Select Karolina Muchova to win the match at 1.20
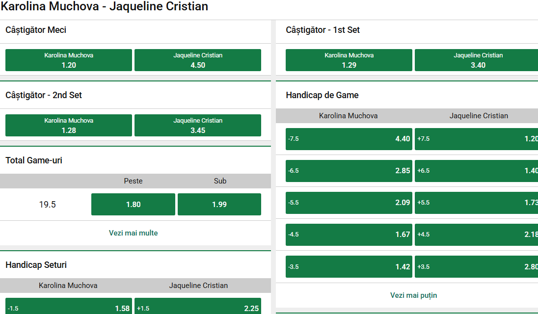Screen dimensions: 538x314 (68, 60)
